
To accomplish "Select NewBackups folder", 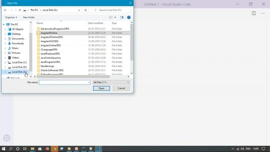I will coord(47,66).
